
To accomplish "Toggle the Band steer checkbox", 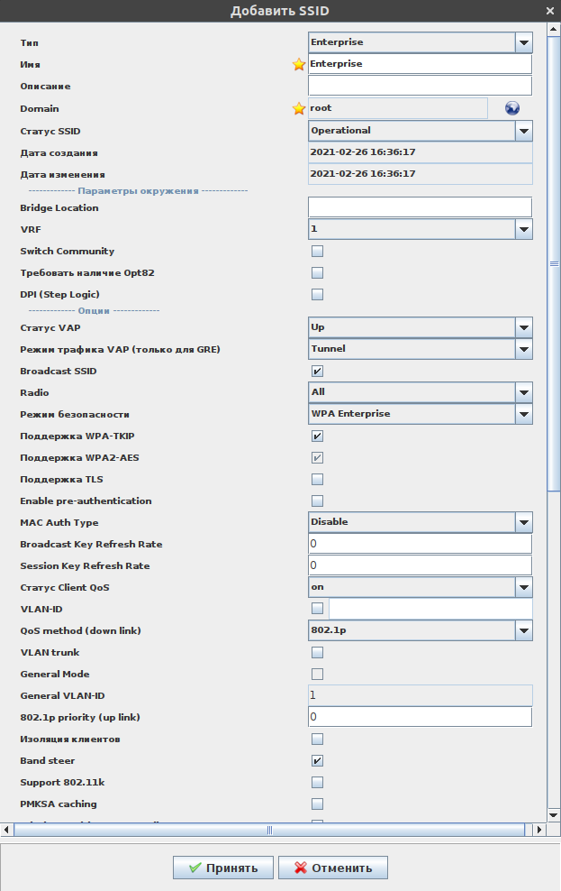I will pyautogui.click(x=317, y=761).
